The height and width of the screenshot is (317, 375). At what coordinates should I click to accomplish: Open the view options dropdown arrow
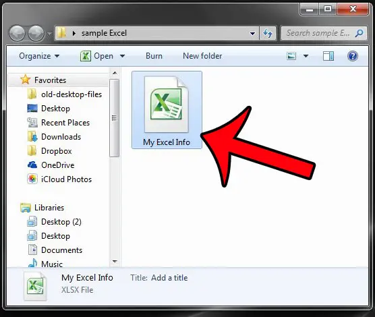tap(306, 56)
